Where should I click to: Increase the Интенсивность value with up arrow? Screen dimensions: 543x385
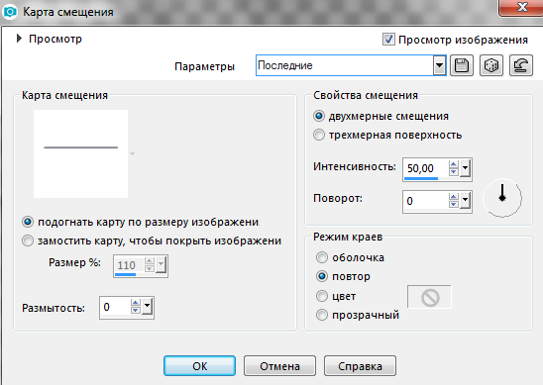(x=453, y=164)
